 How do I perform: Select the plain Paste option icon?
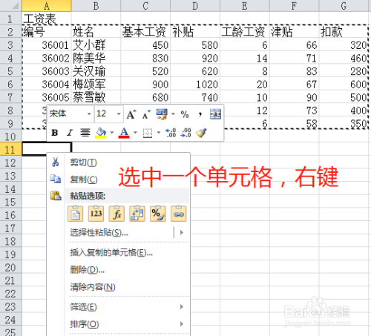[x=75, y=214]
